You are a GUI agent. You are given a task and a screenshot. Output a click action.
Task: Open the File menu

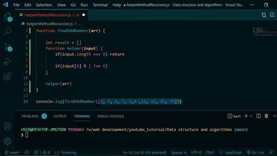point(16,5)
